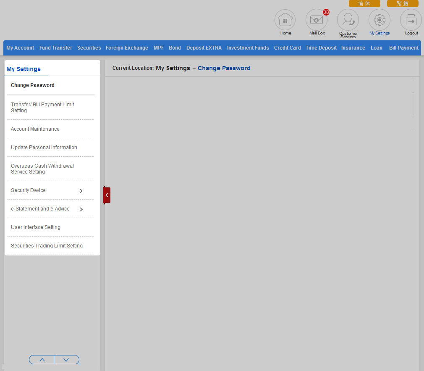This screenshot has width=424, height=371.
Task: Open Securities Trading Limit Setting
Action: [47, 246]
